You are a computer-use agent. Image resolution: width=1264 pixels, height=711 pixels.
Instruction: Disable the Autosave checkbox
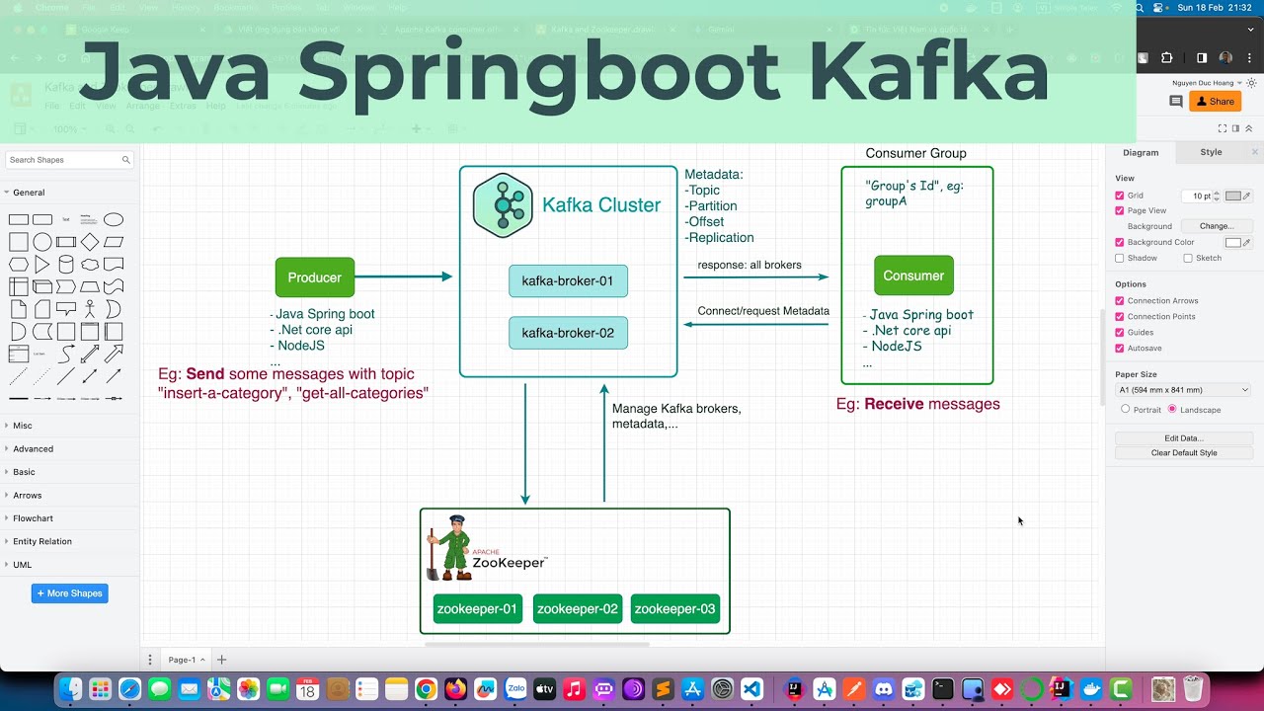coord(1119,348)
